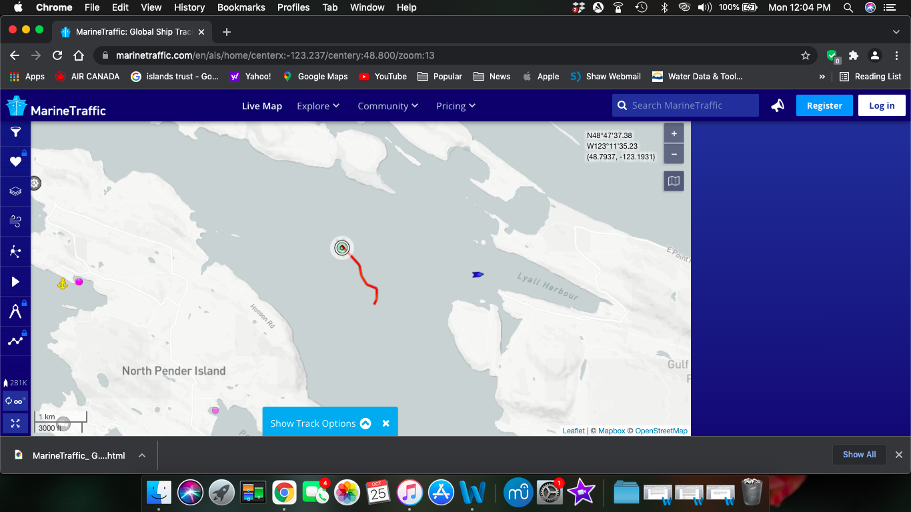Screen dimensions: 911x512
Task: Click the marinetraffic.com address bar
Action: coord(456,55)
